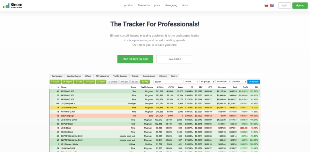Screen dimensions: 310x152
Task: Click the sign up button
Action: [x=300, y=5]
